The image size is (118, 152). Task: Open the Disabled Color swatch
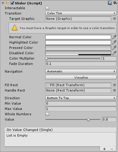78,53
